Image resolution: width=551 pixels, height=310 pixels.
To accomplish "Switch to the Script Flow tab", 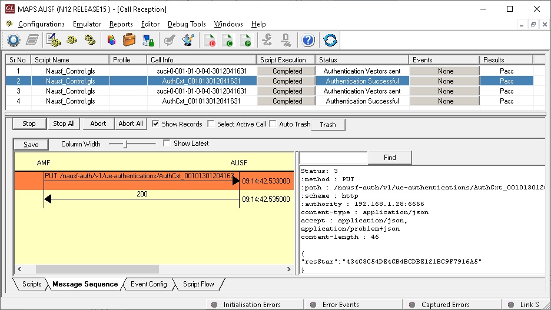I will [198, 284].
